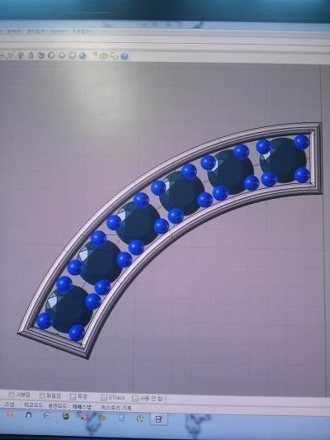Image resolution: width=330 pixels, height=440 pixels.
Task: Open the Raytrace menu
Action: [59, 31]
